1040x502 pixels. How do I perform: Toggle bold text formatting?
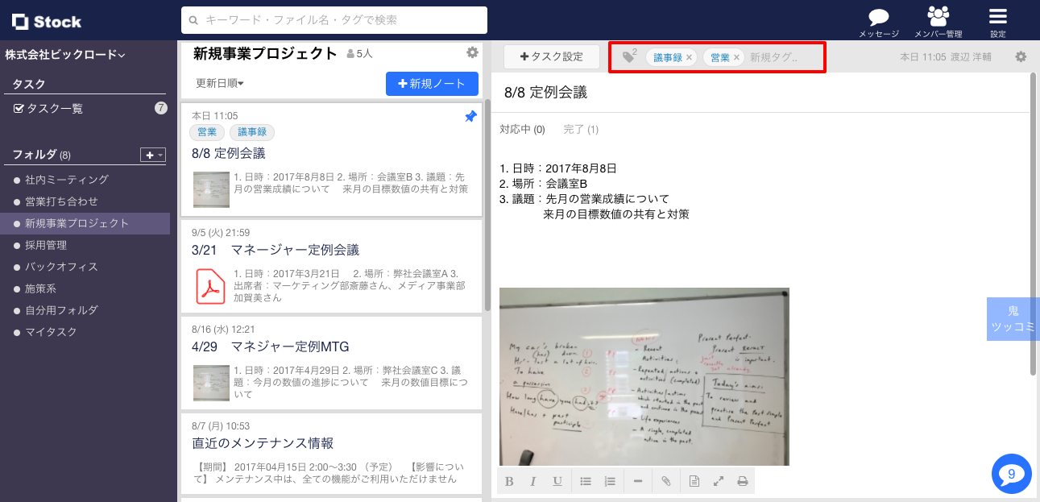tap(509, 480)
